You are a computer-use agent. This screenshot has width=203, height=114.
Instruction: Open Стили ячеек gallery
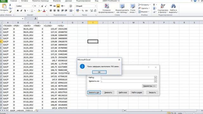133,9
